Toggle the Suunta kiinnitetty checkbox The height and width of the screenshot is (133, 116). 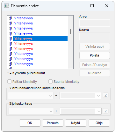[50, 82]
